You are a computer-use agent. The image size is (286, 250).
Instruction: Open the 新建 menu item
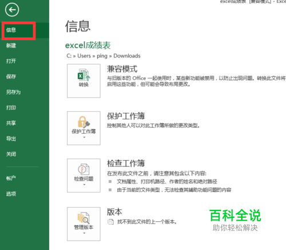(11, 45)
